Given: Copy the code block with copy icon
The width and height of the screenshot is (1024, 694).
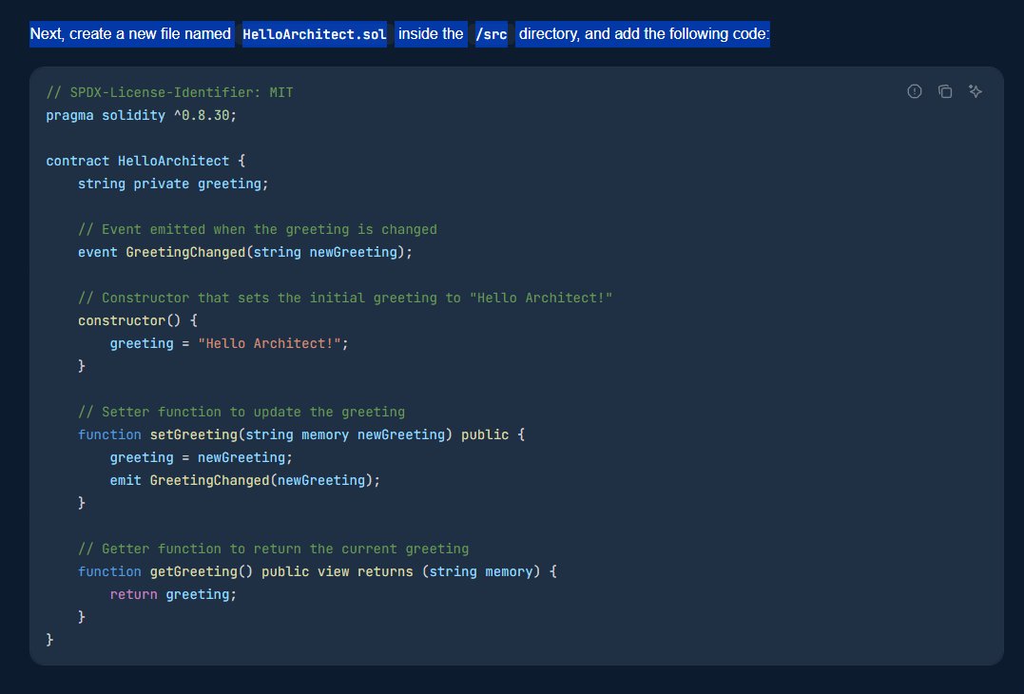Looking at the screenshot, I should pos(945,91).
